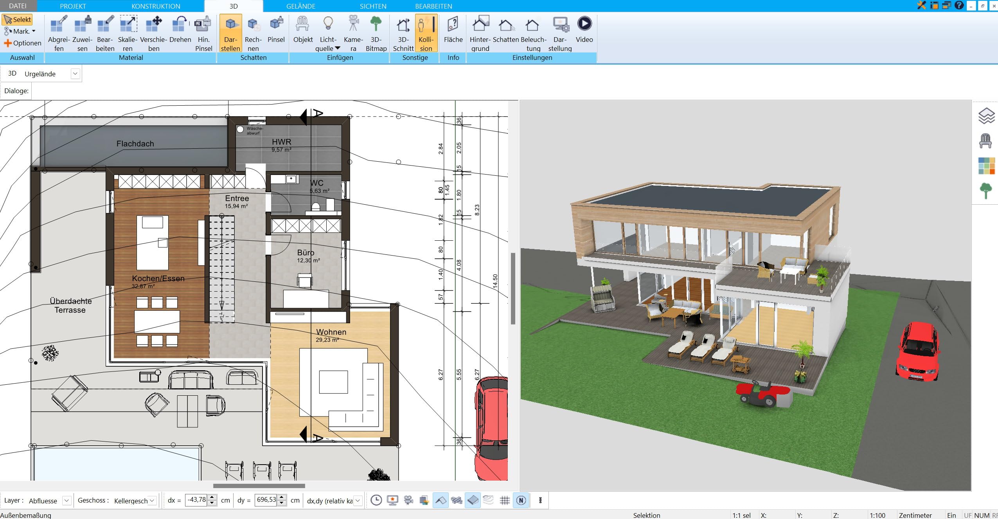Screen dimensions: 998x519
Task: Click the help question mark icon
Action: point(959,5)
